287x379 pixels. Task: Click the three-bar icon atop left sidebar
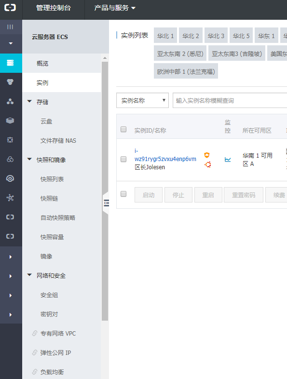10,27
